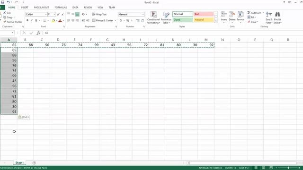Screen dimensions: 303x170
Task: Click the Fill Color bucket swatch
Action: (x=53, y=20)
